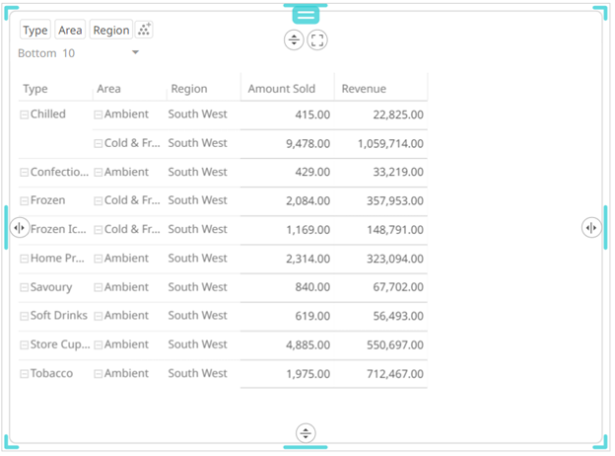Collapse the Chilled type row
This screenshot has width=615, height=456.
[25, 114]
